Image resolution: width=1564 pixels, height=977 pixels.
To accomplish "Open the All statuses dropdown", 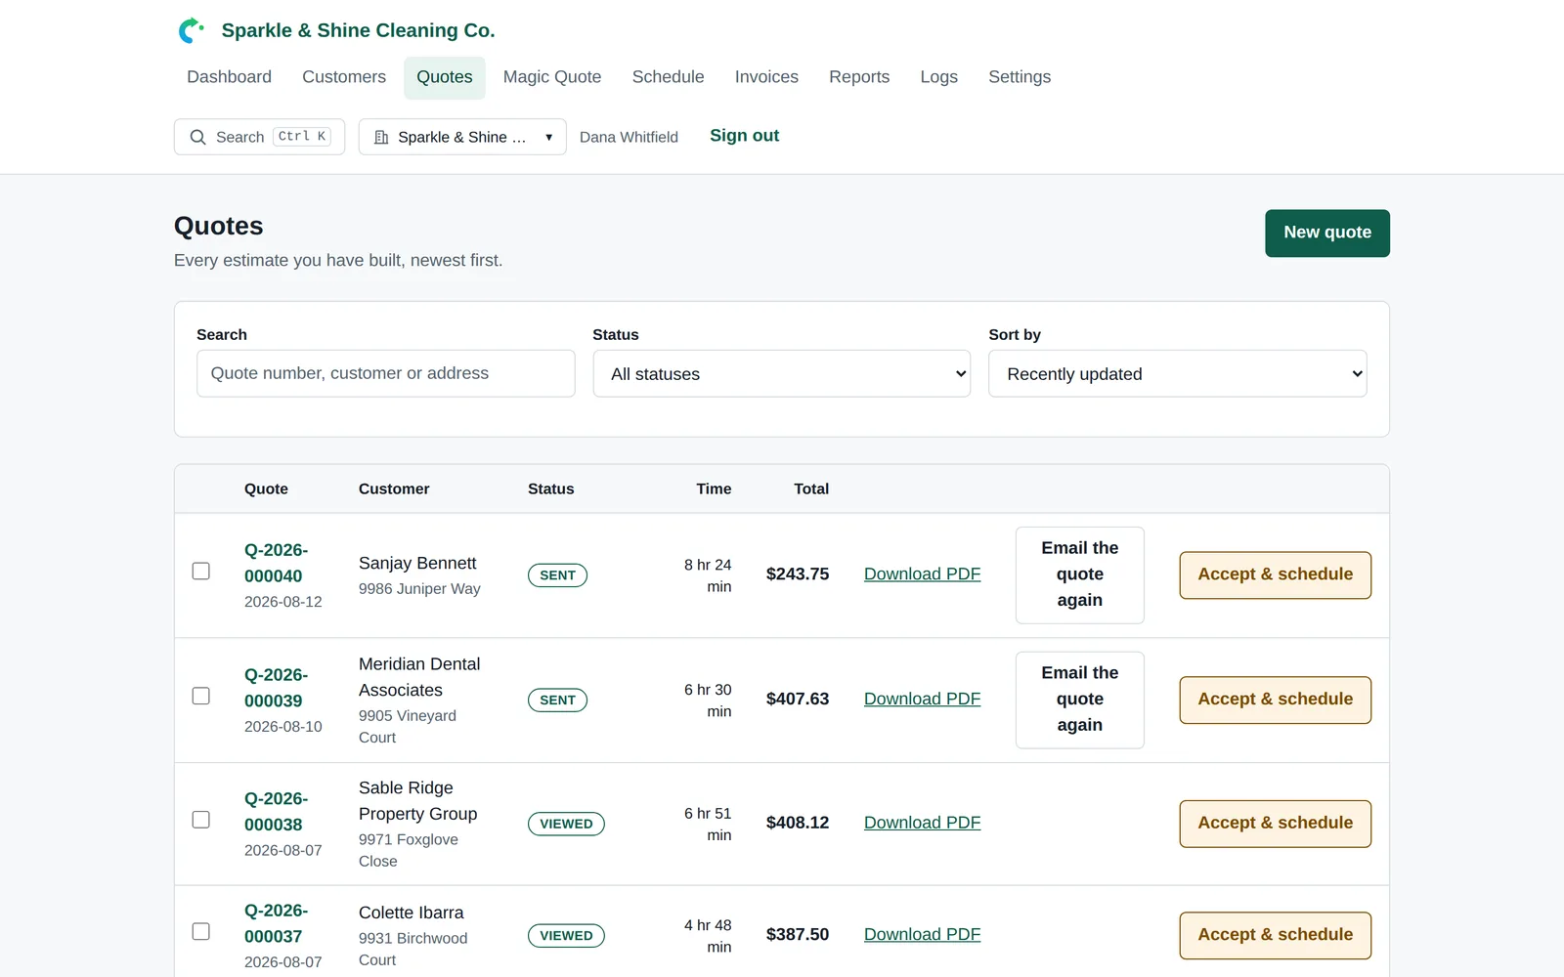I will (782, 373).
